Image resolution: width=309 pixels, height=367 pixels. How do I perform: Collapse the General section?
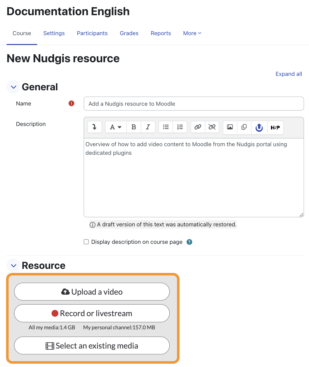tap(13, 87)
